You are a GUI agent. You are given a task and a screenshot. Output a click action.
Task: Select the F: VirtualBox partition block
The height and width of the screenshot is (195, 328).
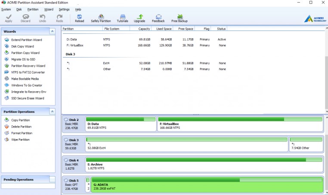[240, 124]
